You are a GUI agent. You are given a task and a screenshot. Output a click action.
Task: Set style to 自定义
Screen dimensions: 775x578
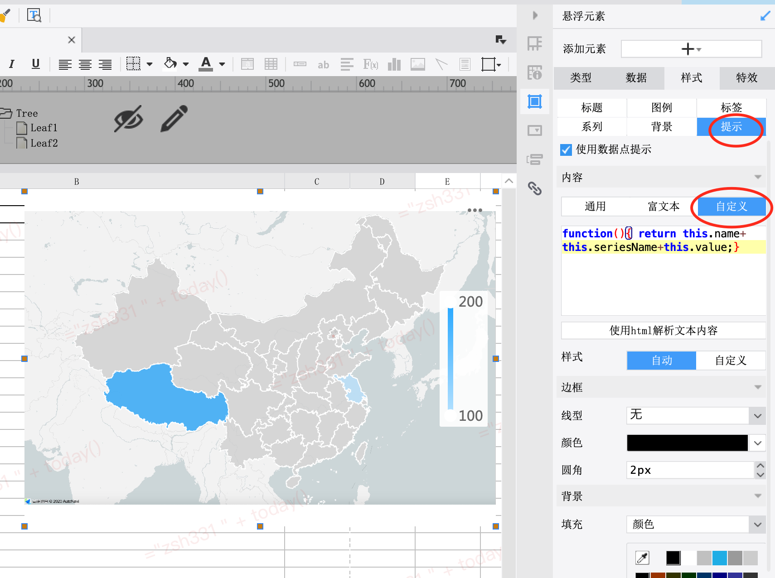731,361
